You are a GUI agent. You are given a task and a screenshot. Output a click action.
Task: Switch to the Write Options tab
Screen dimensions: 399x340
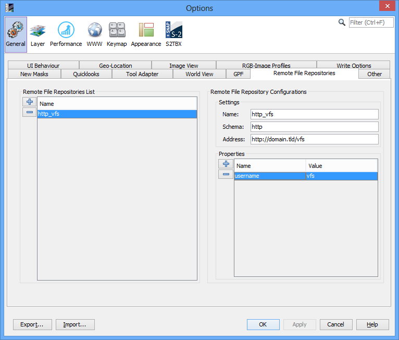[x=354, y=65]
